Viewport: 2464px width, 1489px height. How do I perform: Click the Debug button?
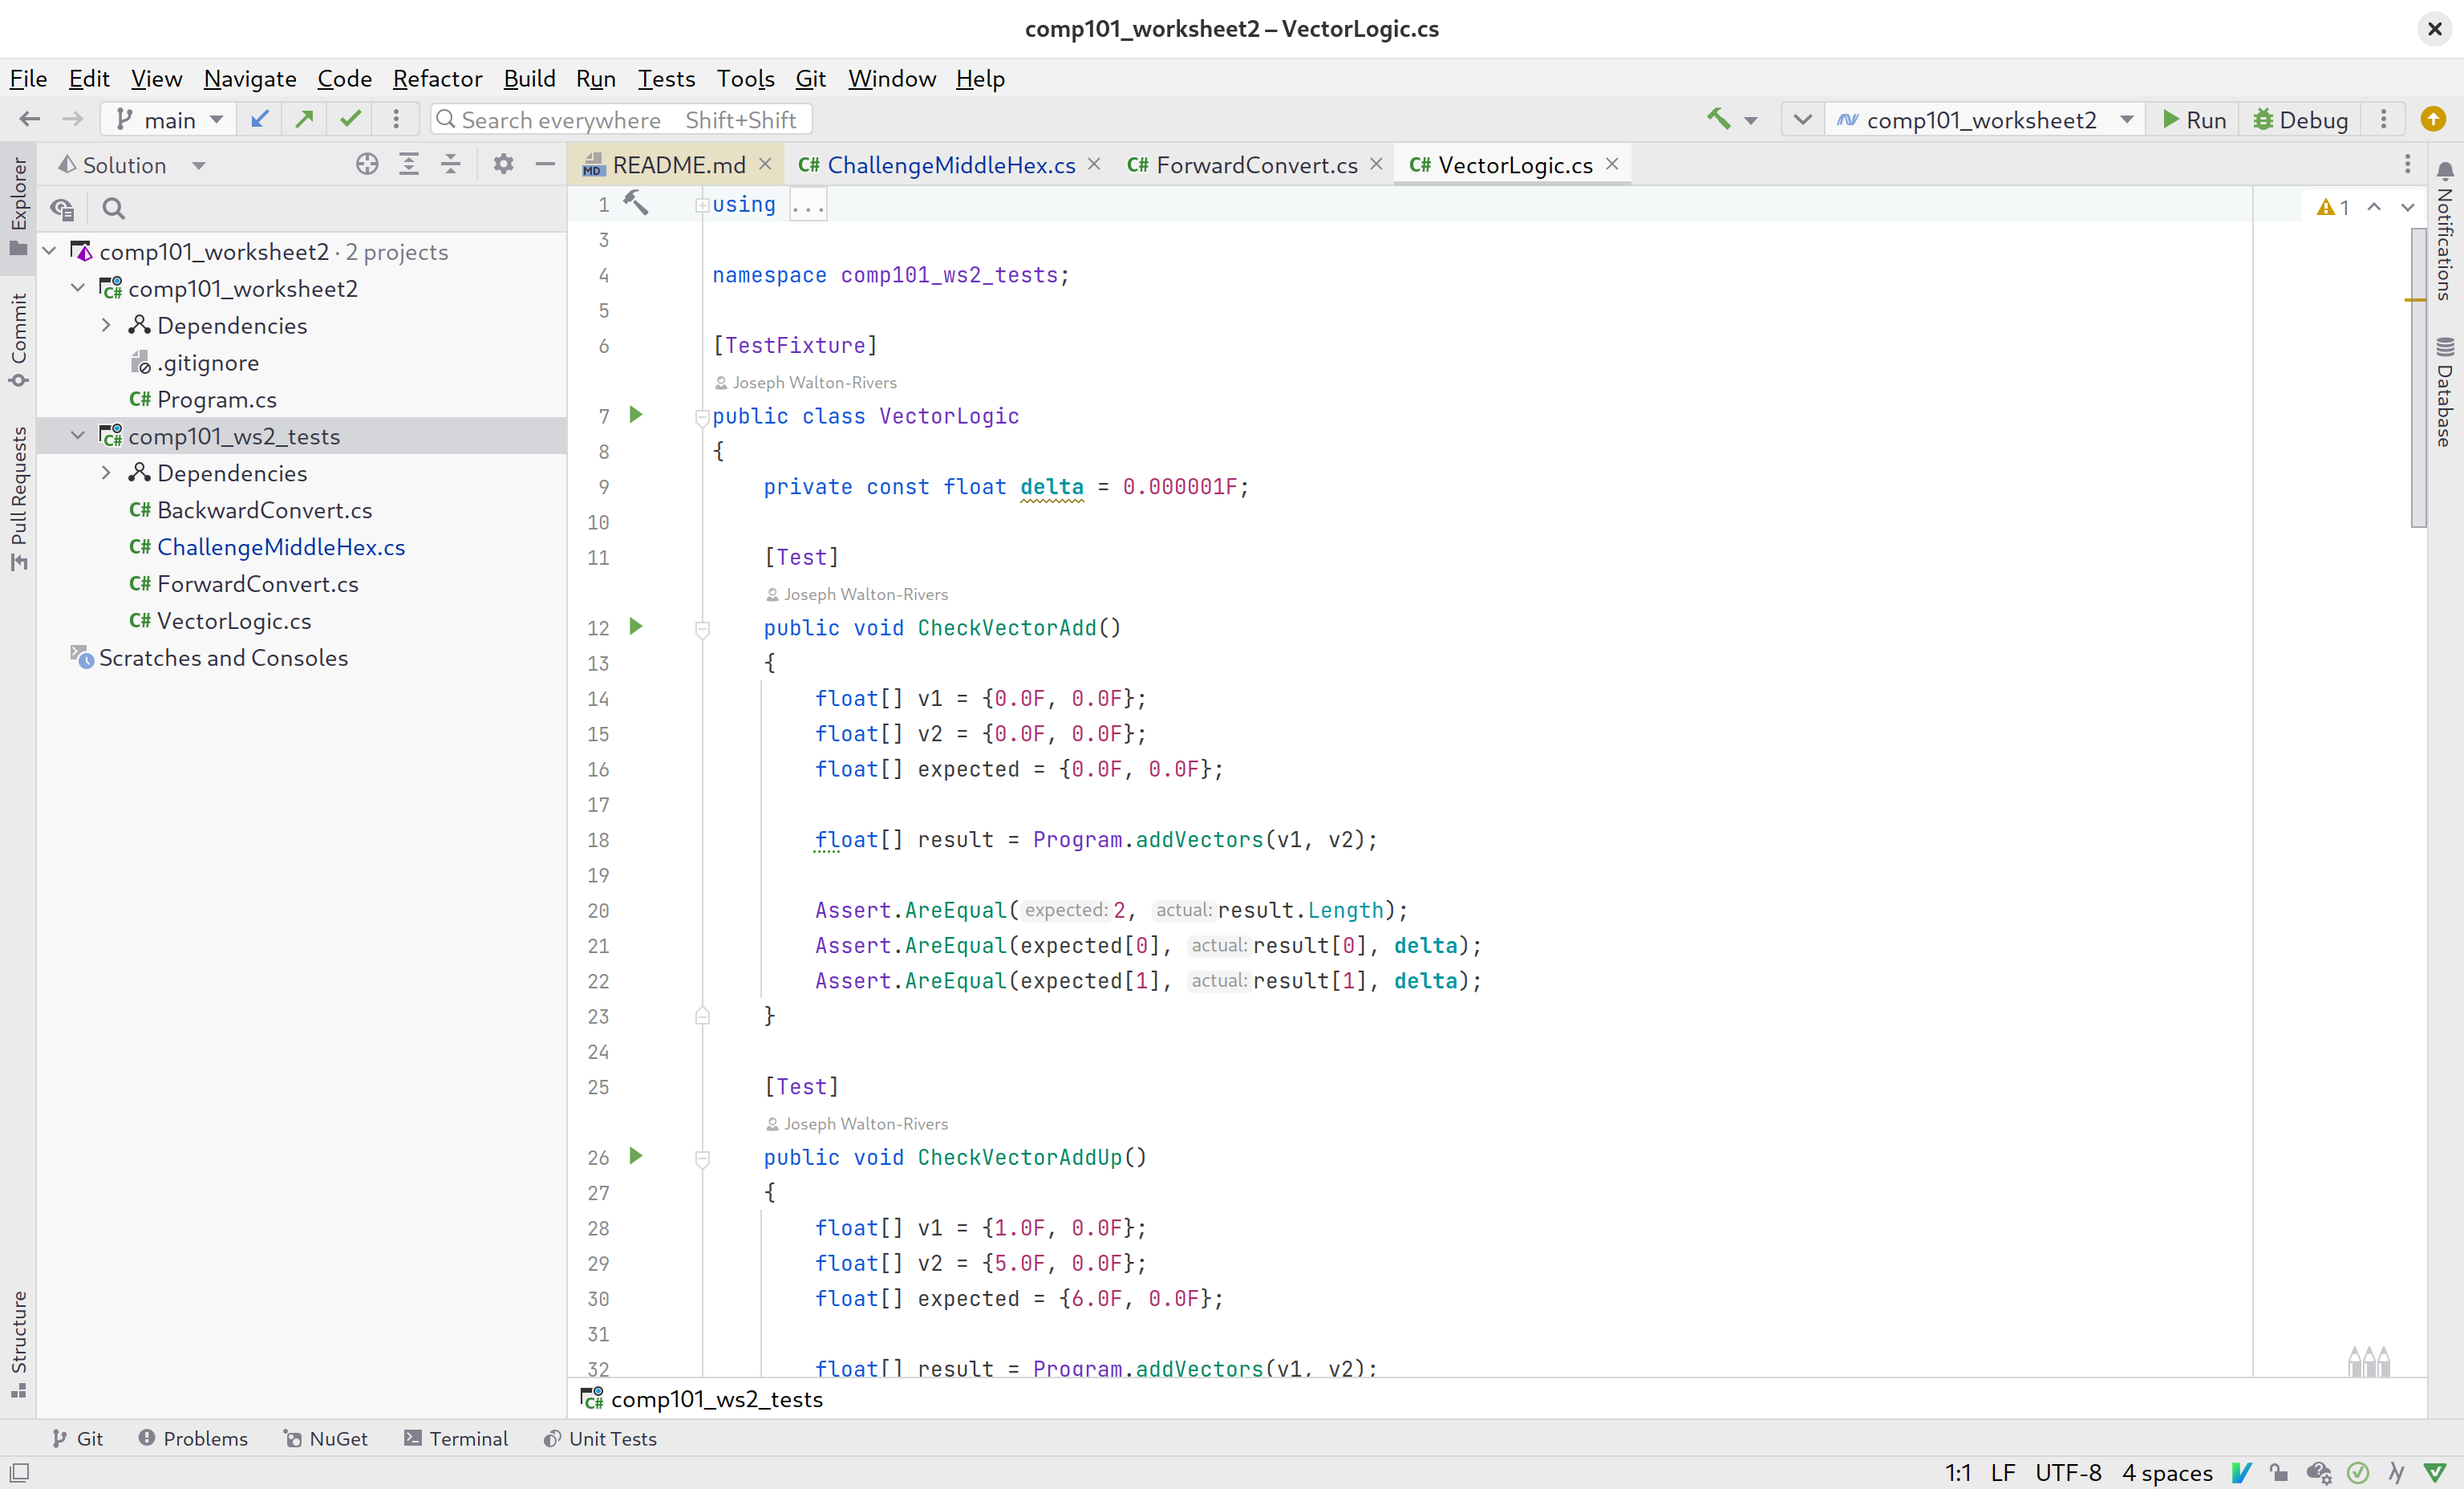[x=2300, y=119]
